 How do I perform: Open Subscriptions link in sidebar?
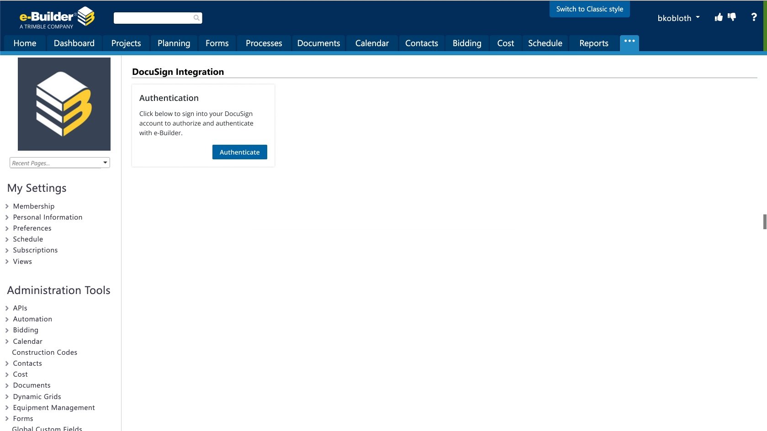tap(36, 250)
